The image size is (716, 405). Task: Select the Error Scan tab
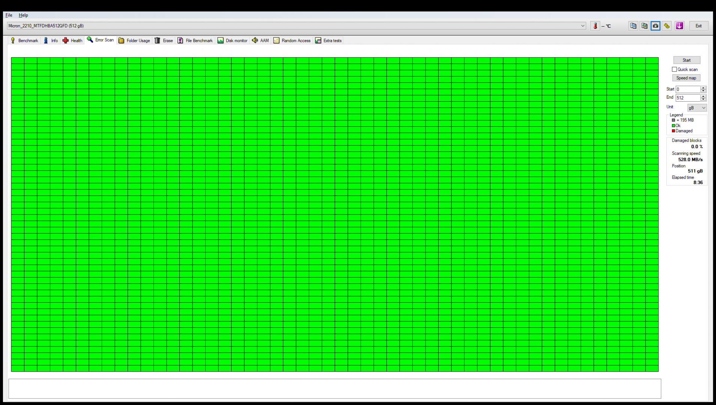coord(101,40)
